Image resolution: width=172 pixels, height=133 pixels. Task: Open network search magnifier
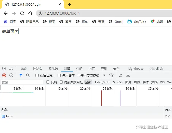tap(28, 75)
